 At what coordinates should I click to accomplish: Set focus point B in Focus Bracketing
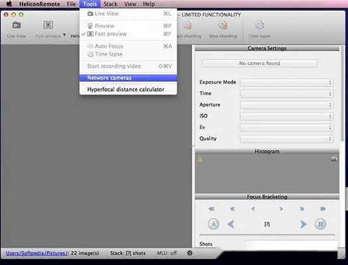320,224
